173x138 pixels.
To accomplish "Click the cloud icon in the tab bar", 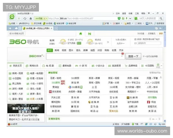I will pyautogui.click(x=16, y=28).
